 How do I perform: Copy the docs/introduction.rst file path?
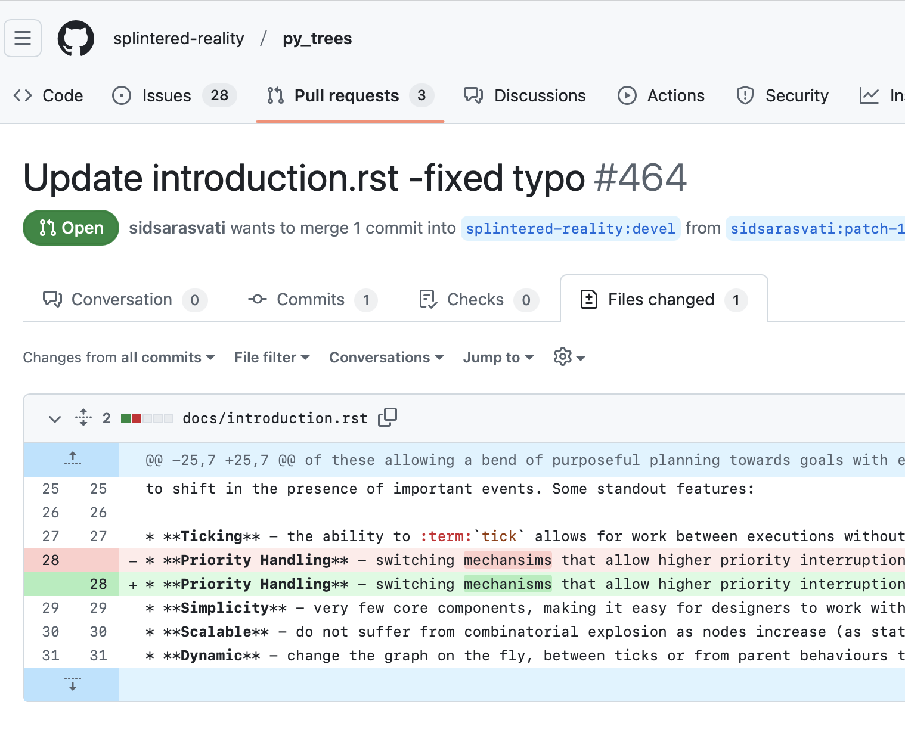tap(388, 417)
